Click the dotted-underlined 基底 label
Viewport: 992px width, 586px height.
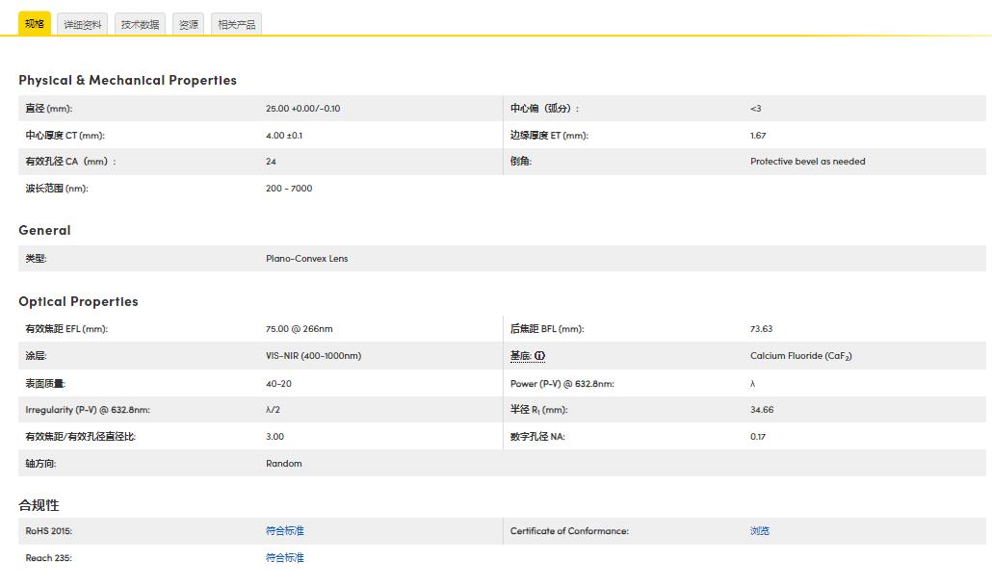(x=520, y=356)
